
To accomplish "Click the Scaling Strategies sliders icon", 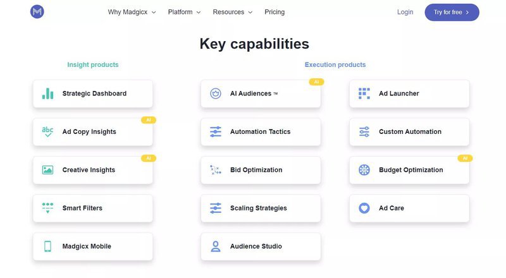I will click(216, 208).
